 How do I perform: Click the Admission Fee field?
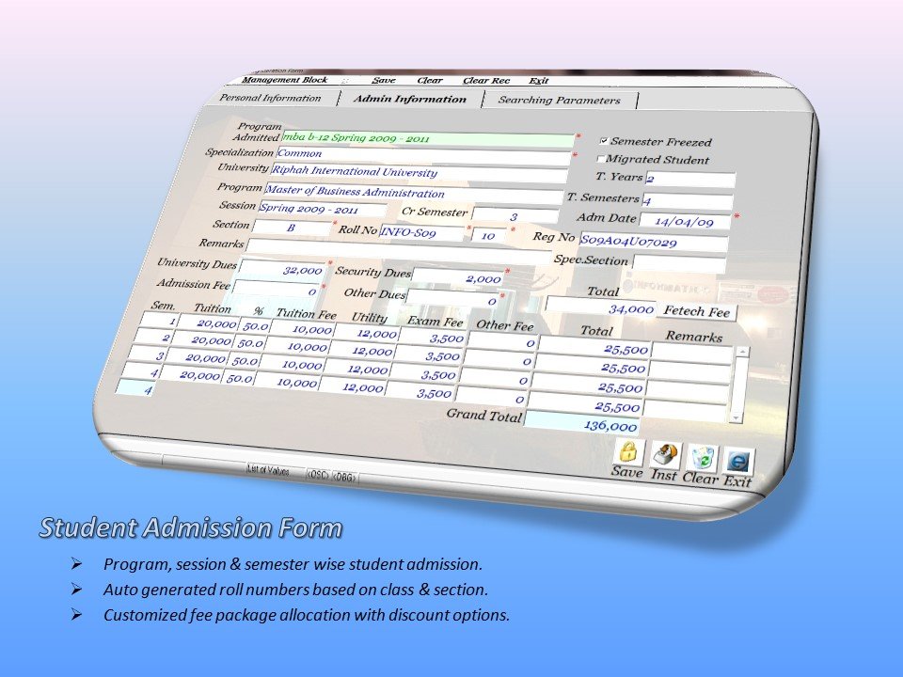pos(276,290)
